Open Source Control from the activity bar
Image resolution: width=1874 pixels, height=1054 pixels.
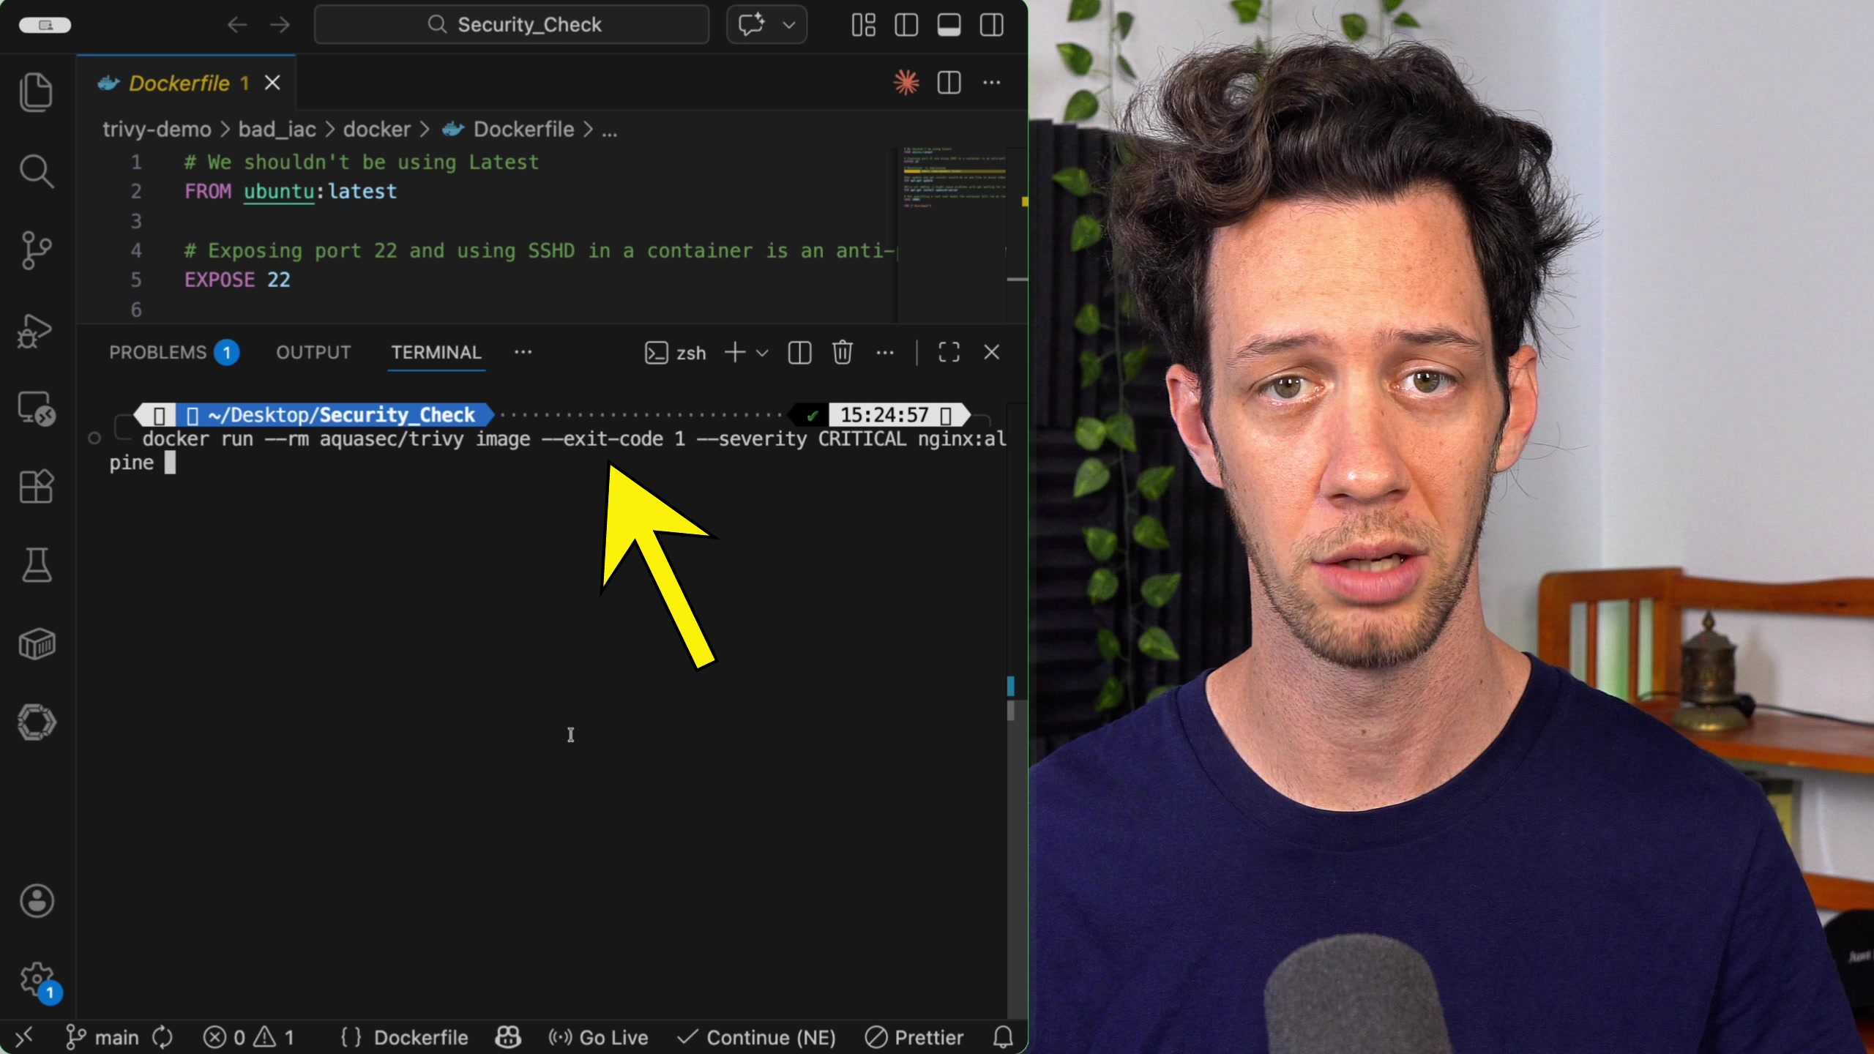pos(37,249)
